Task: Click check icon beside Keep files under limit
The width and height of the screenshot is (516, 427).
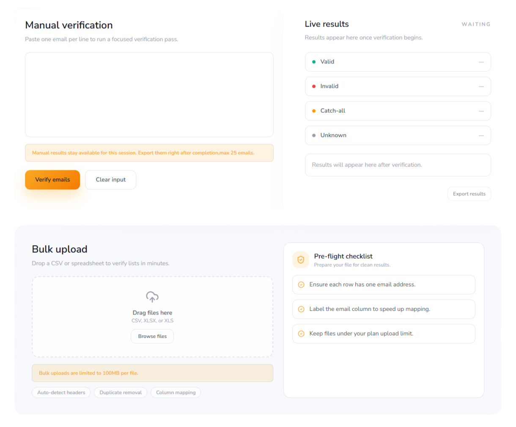Action: pyautogui.click(x=301, y=334)
